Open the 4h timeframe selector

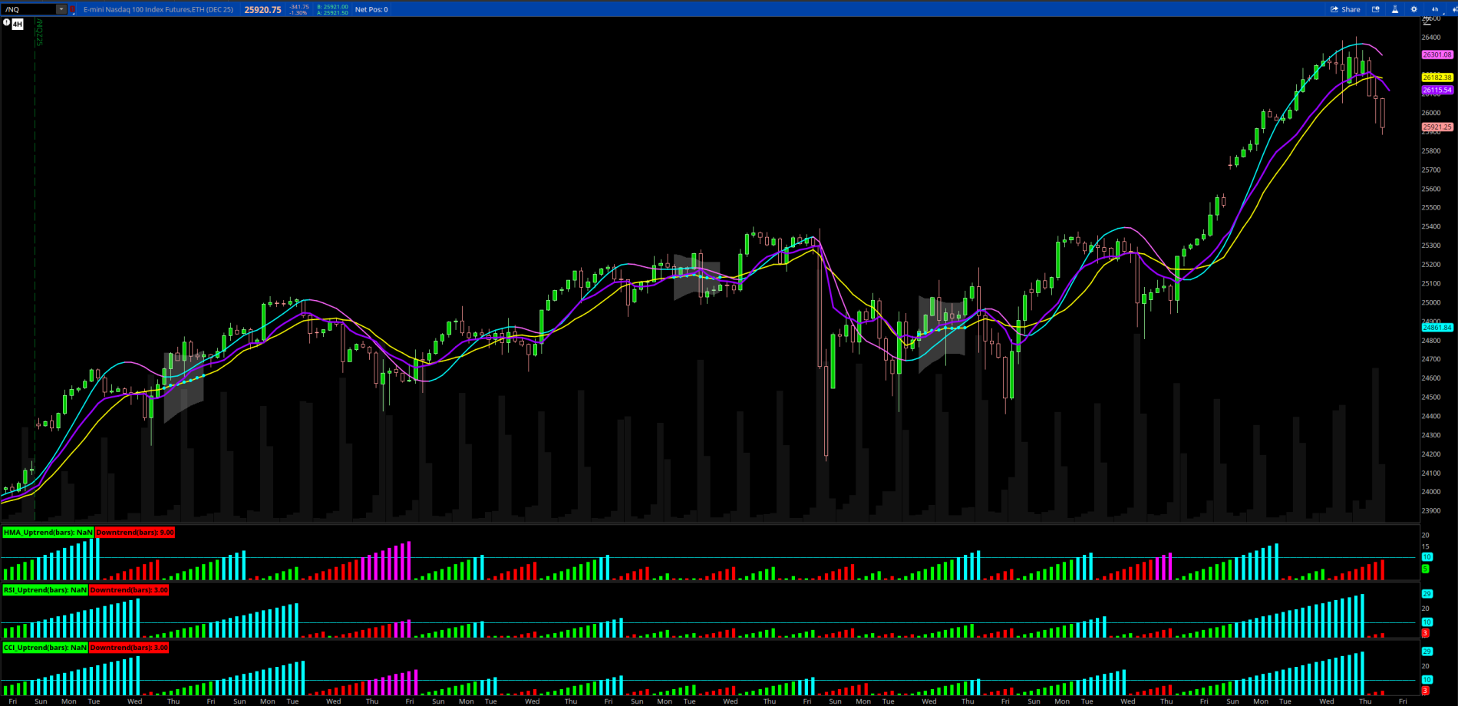[x=1434, y=9]
